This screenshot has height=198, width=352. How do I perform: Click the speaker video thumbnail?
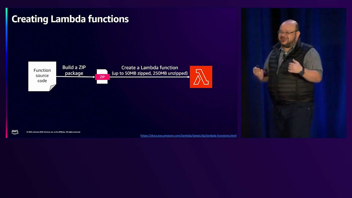point(294,73)
